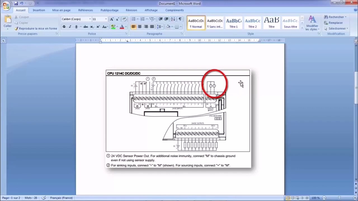
Task: Decrease paragraph indent
Action: tap(160, 19)
